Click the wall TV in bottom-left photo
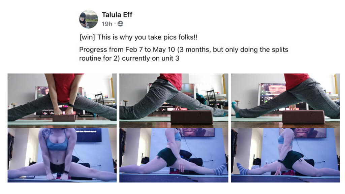Viewport: 345px width, 194px height. (89, 135)
